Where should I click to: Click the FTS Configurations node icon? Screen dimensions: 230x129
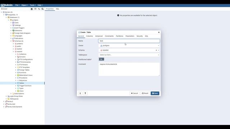[18, 59]
